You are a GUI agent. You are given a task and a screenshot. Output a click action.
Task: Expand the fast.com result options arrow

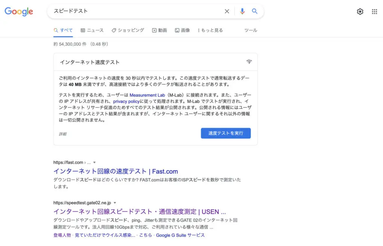[x=95, y=162]
